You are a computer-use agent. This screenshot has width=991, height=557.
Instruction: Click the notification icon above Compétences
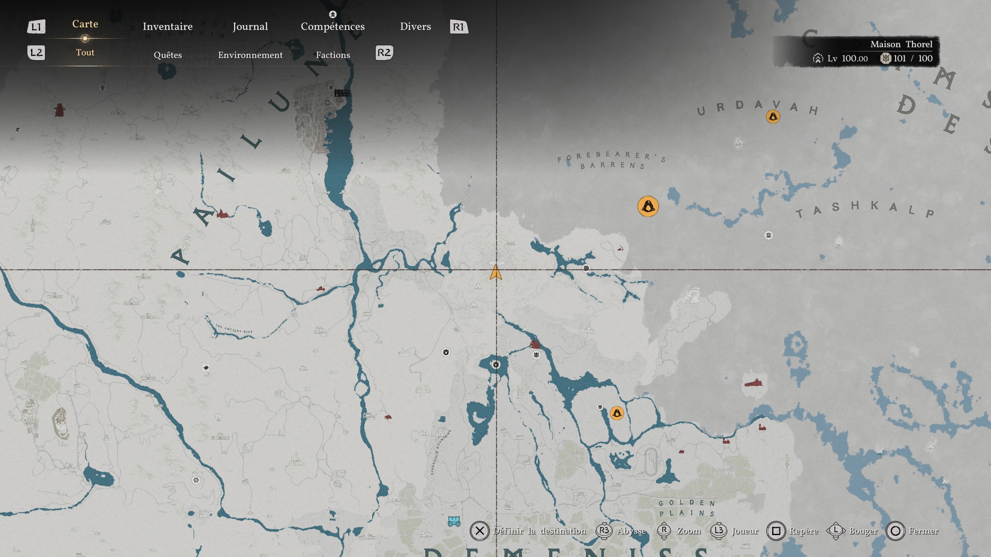click(333, 14)
